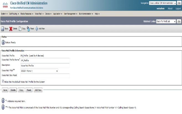Image resolution: width=182 pixels, height=114 pixels.
Task: Click the 'Status: Ready' text
Action: tap(10, 43)
